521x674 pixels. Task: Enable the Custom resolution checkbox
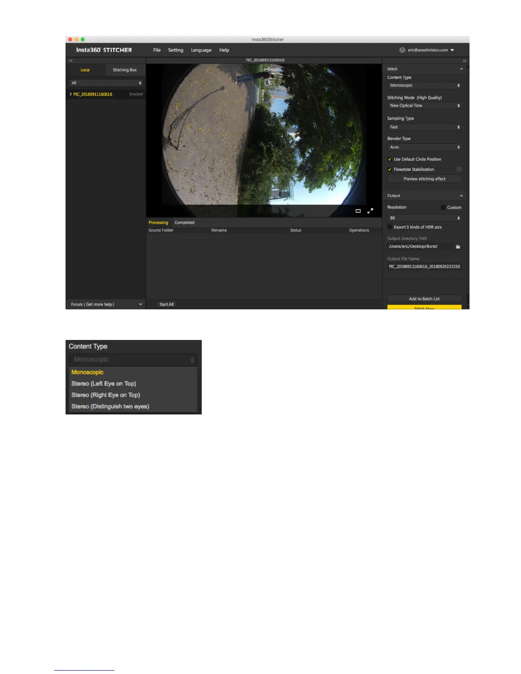point(443,208)
